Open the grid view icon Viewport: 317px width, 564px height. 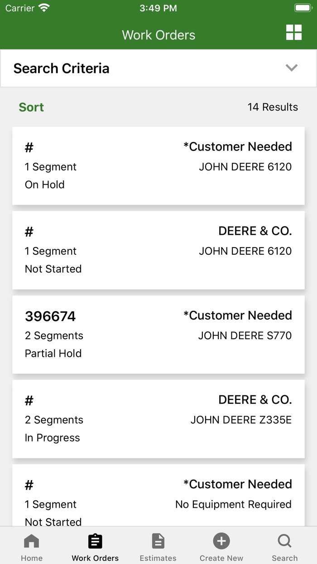(293, 33)
